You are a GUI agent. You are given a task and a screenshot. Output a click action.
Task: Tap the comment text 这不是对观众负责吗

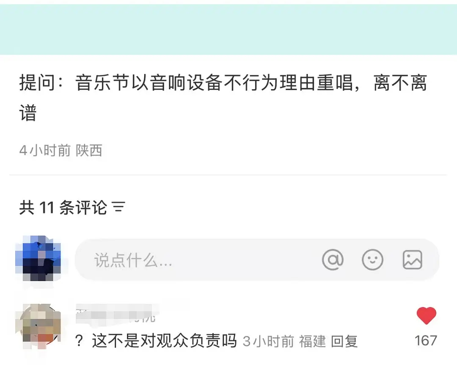(x=164, y=341)
